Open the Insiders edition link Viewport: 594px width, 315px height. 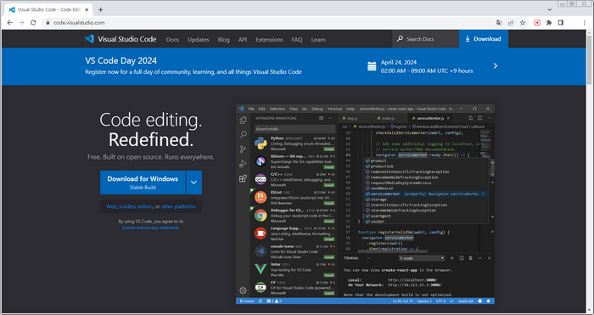136,206
